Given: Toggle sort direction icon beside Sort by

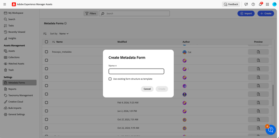Looking at the screenshot, I should tap(45, 33).
